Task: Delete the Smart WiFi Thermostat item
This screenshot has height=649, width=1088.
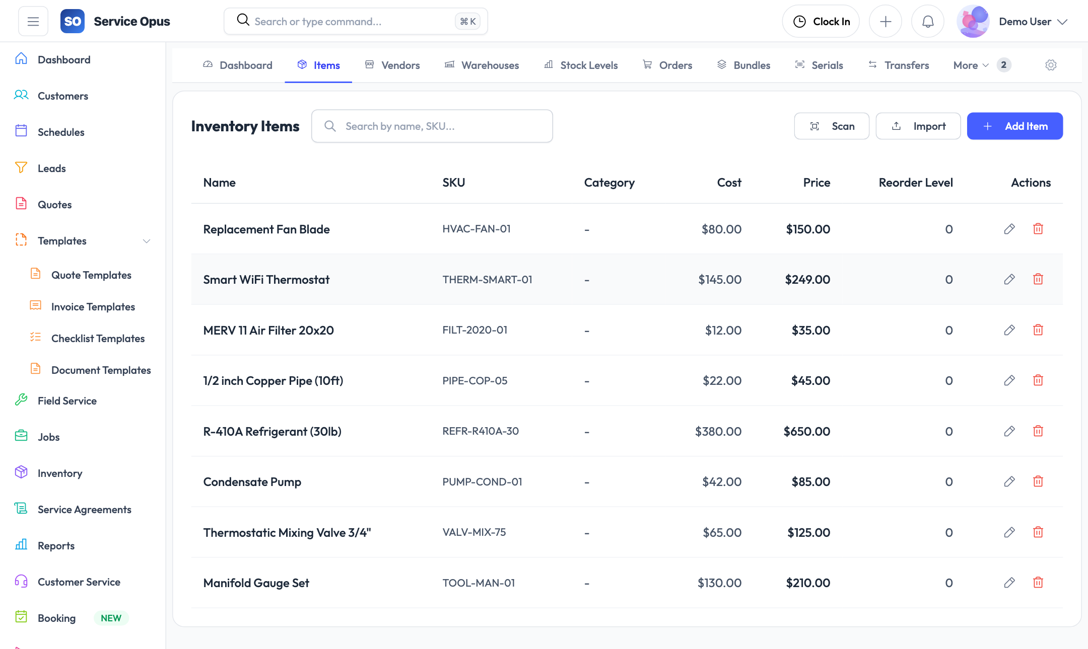Action: pyautogui.click(x=1038, y=279)
